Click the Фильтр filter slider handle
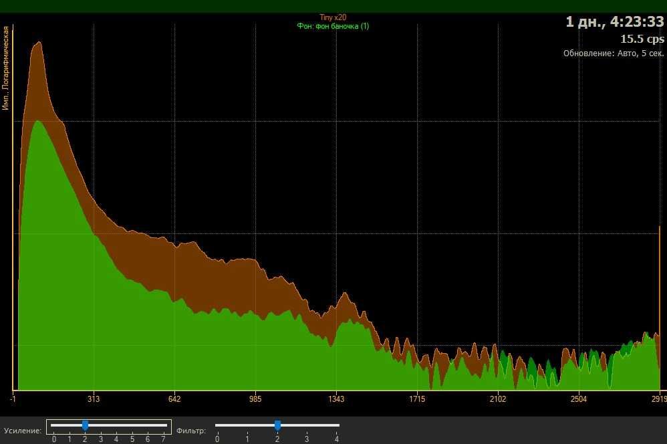The width and height of the screenshot is (667, 444). (x=277, y=425)
